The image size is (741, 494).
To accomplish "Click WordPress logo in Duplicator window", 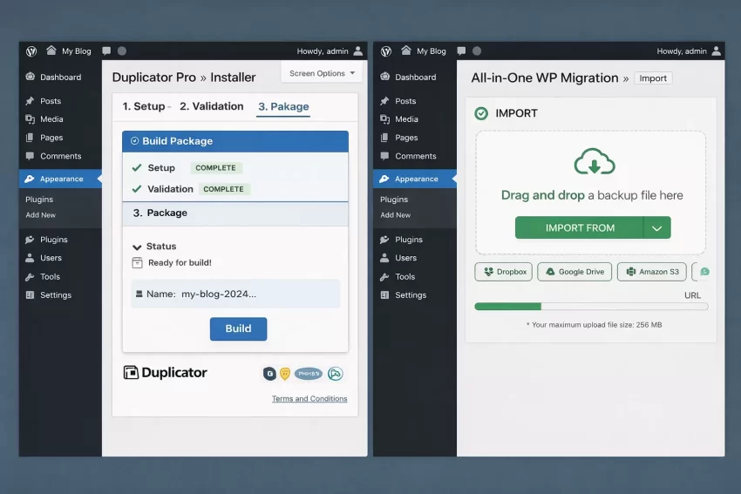I will [31, 51].
